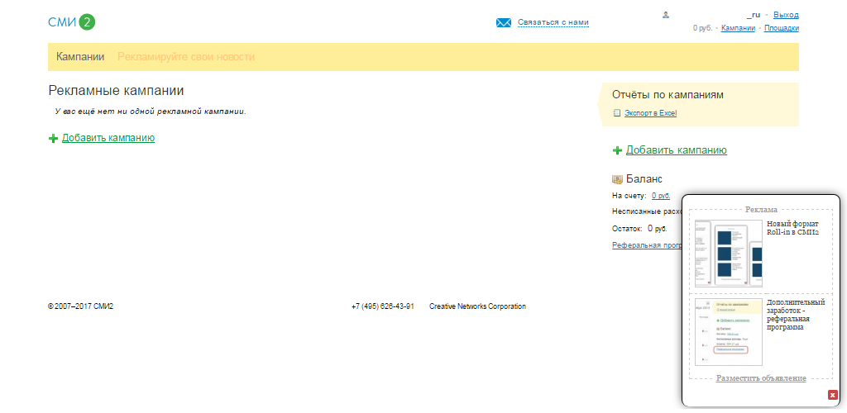This screenshot has height=413, width=847.
Task: Click the Отчёты по кампаниям heading
Action: [668, 95]
